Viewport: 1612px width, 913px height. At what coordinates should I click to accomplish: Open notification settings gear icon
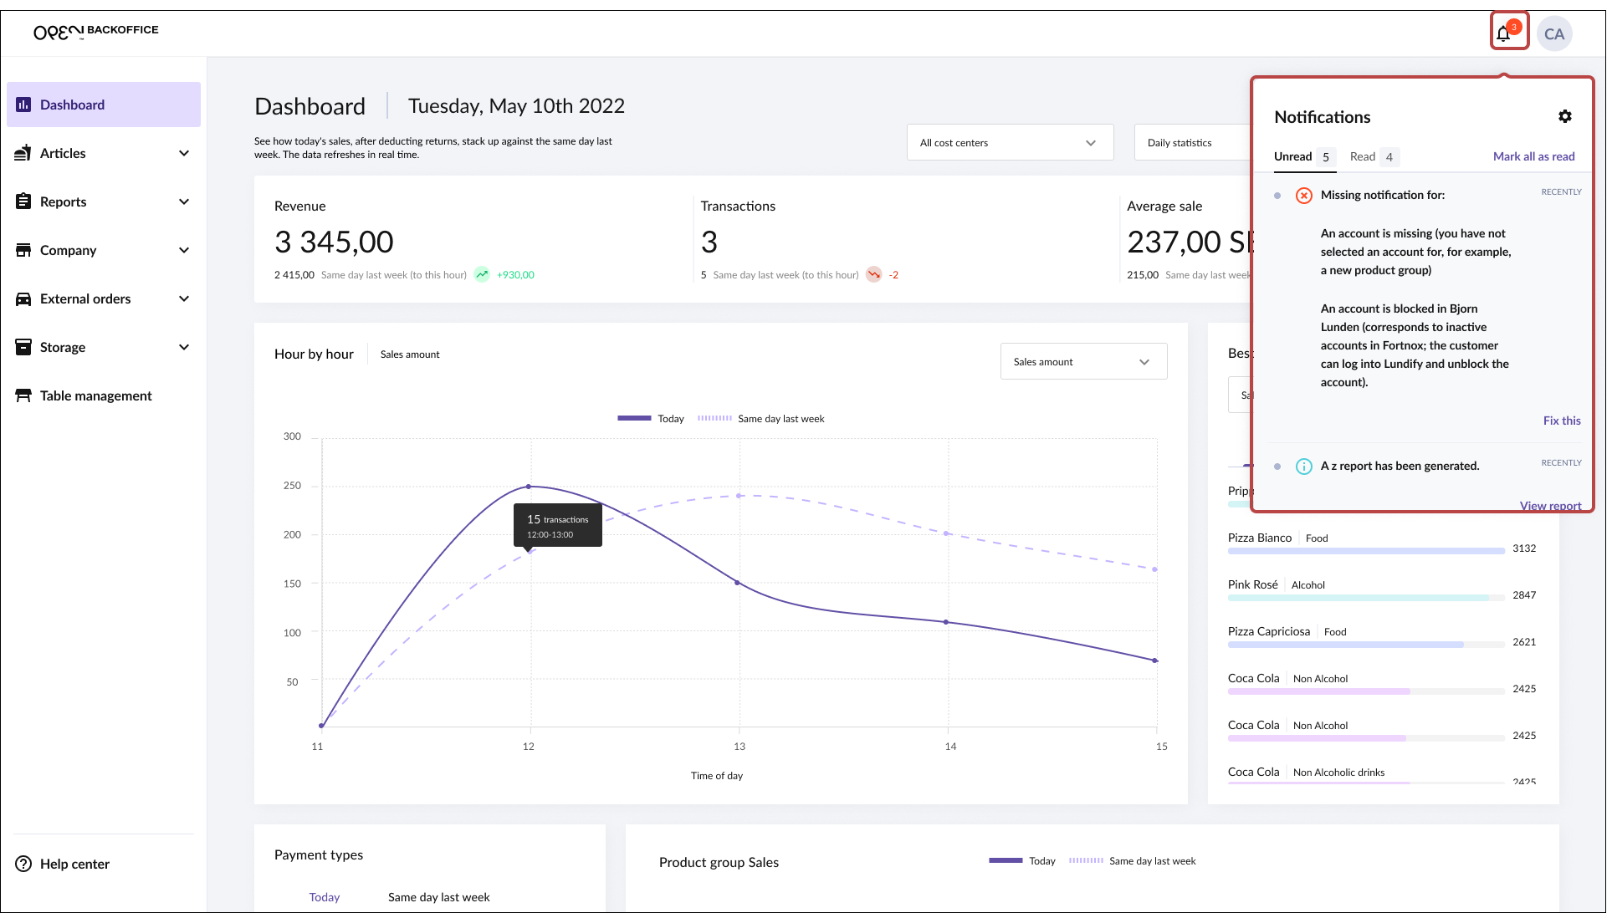click(1564, 116)
